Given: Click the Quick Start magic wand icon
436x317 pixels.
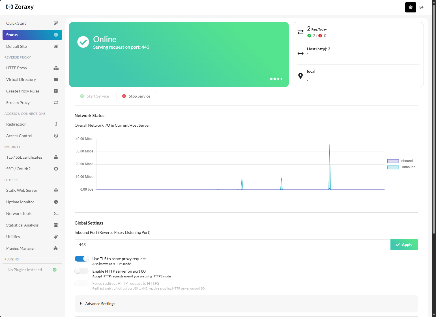Looking at the screenshot, I should click(56, 23).
